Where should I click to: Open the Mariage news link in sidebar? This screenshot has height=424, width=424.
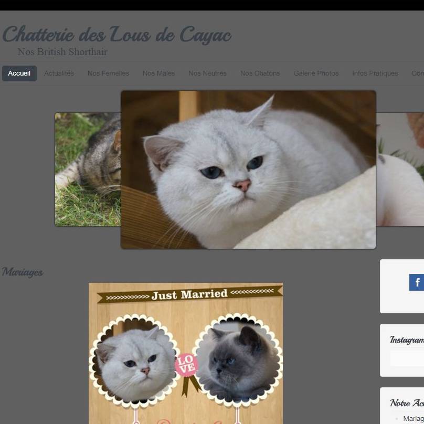click(413, 419)
